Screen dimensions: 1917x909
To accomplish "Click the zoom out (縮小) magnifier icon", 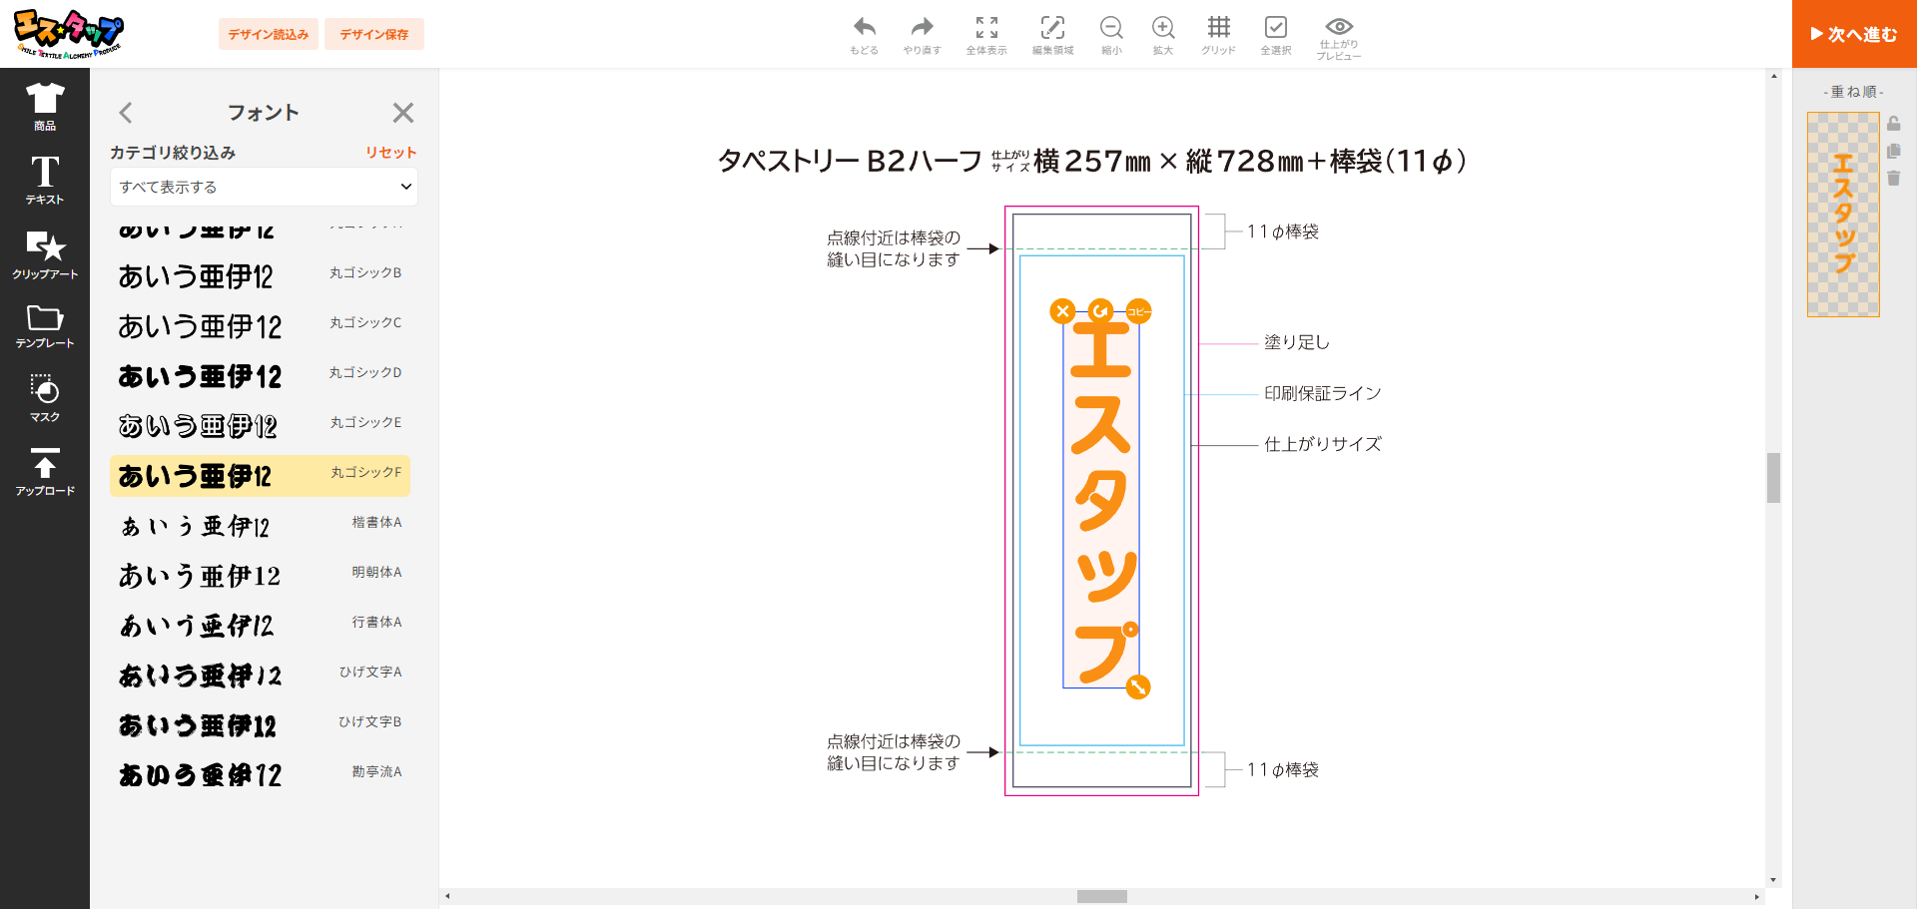I will (1111, 28).
